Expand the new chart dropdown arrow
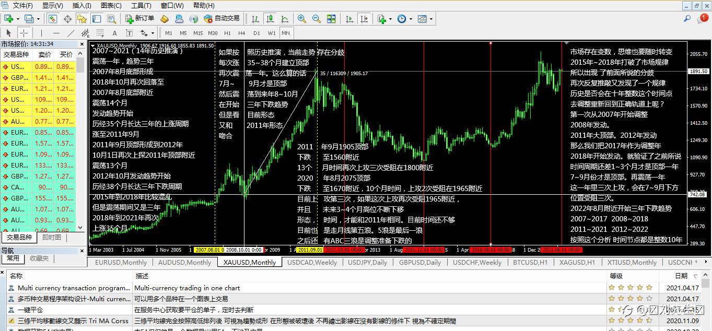This screenshot has height=331, width=712. [18, 18]
